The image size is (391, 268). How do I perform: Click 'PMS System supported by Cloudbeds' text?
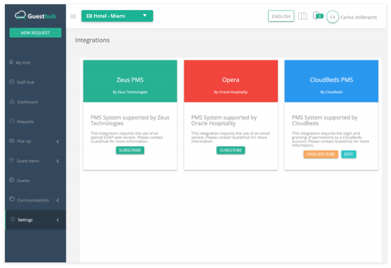(325, 120)
